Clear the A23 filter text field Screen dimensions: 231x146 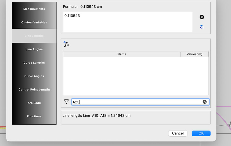coord(204,102)
